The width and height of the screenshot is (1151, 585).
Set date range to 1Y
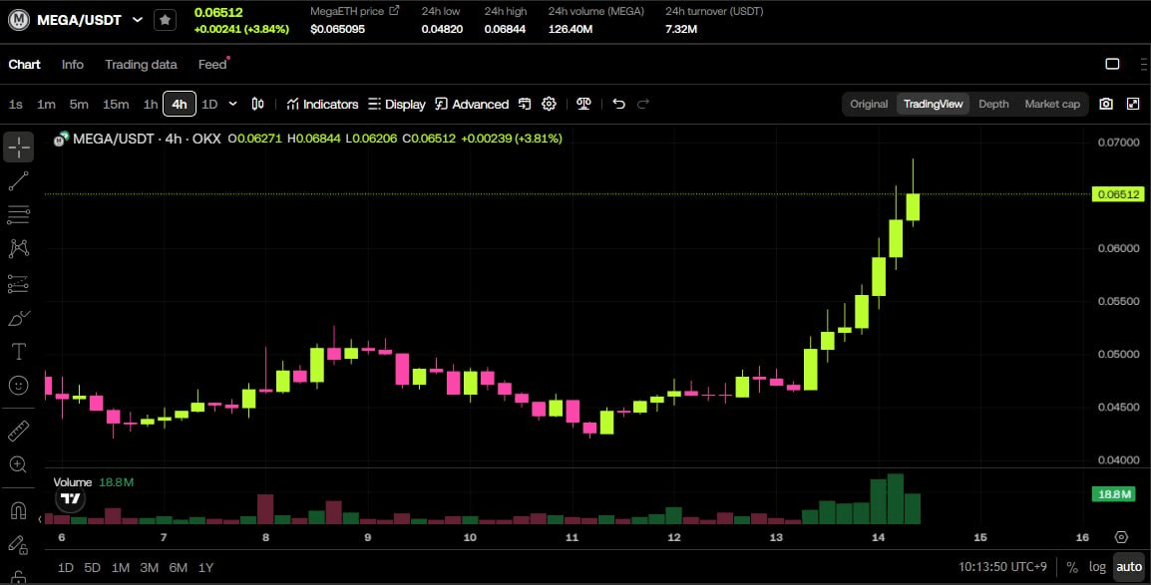[x=205, y=567]
